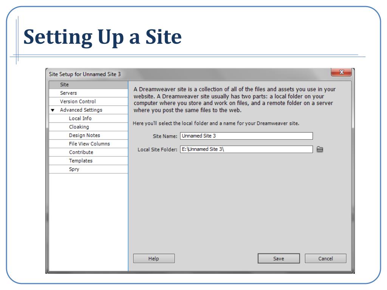The image size is (387, 290).
Task: Close the Site Setup dialog
Action: click(x=341, y=72)
